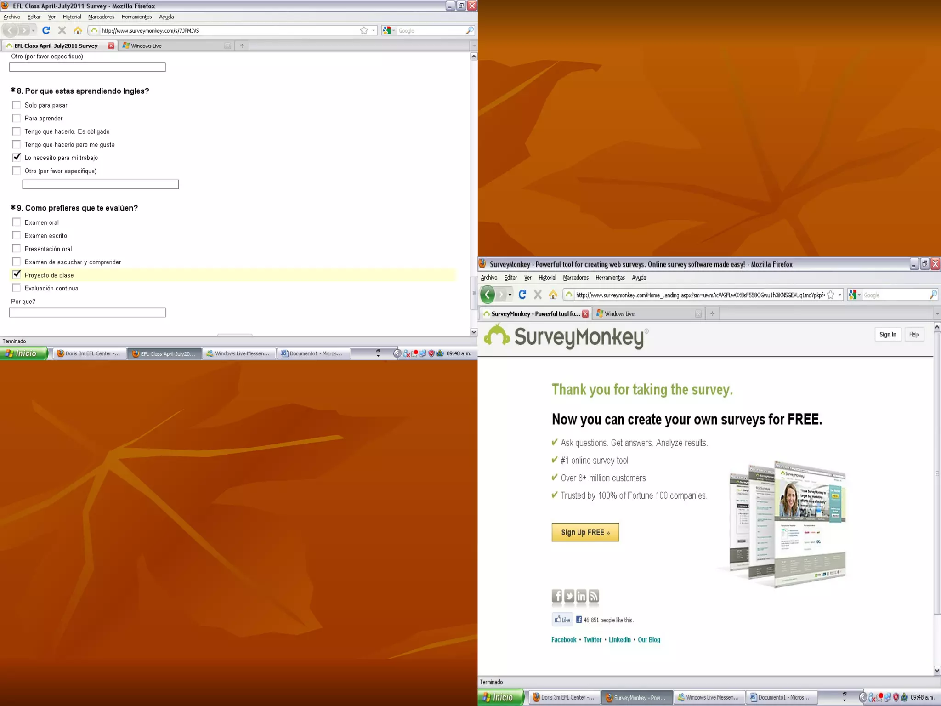Click Facebook Like thumbs-up button
The height and width of the screenshot is (706, 941).
pyautogui.click(x=562, y=620)
